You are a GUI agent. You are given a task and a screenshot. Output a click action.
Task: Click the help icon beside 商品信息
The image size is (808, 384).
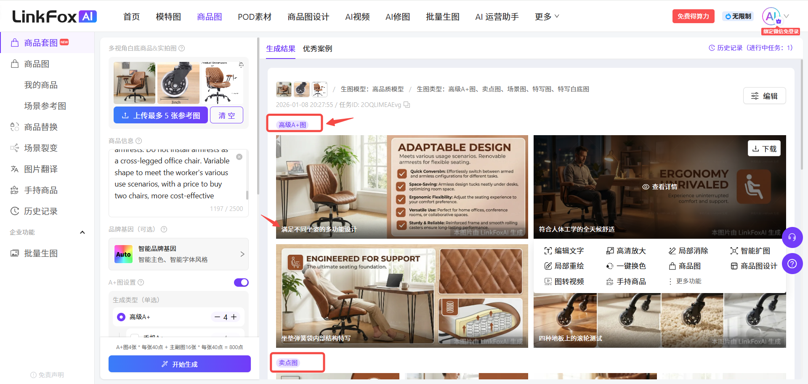point(139,141)
